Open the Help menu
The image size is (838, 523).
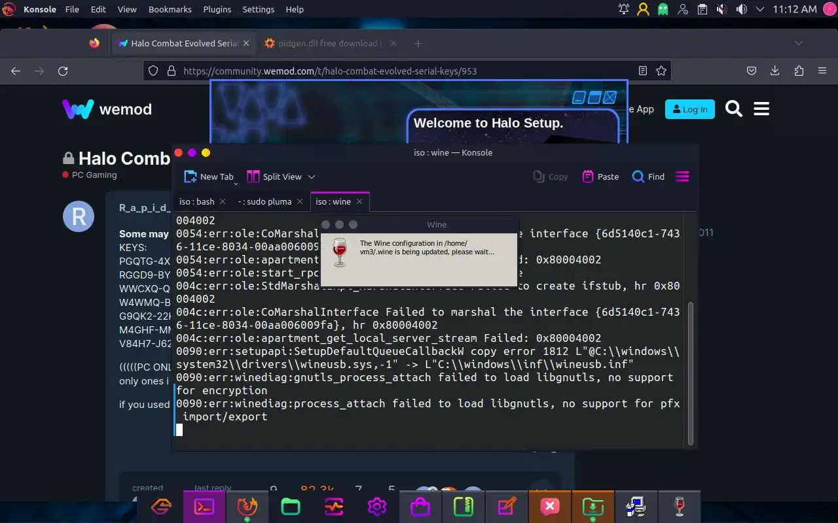point(295,9)
